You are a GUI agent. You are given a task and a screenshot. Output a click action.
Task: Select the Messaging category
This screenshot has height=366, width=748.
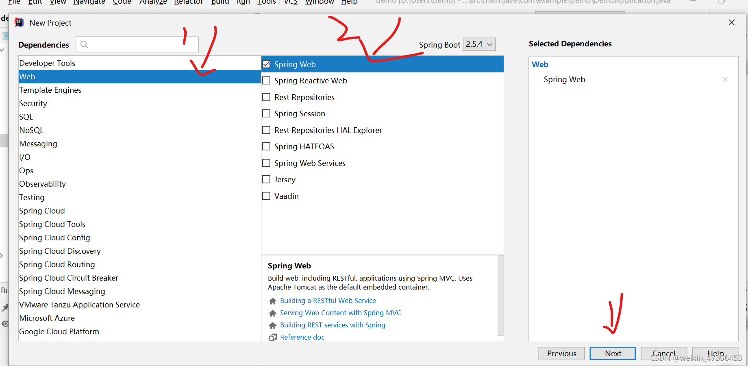[x=139, y=144]
